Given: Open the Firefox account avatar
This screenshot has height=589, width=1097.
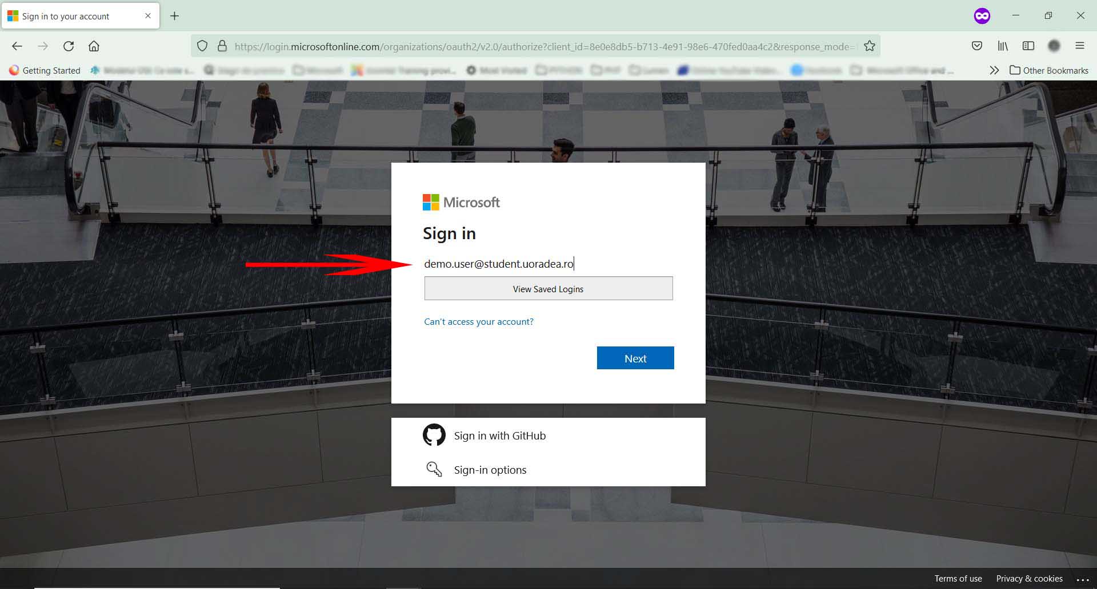Looking at the screenshot, I should click(1054, 46).
